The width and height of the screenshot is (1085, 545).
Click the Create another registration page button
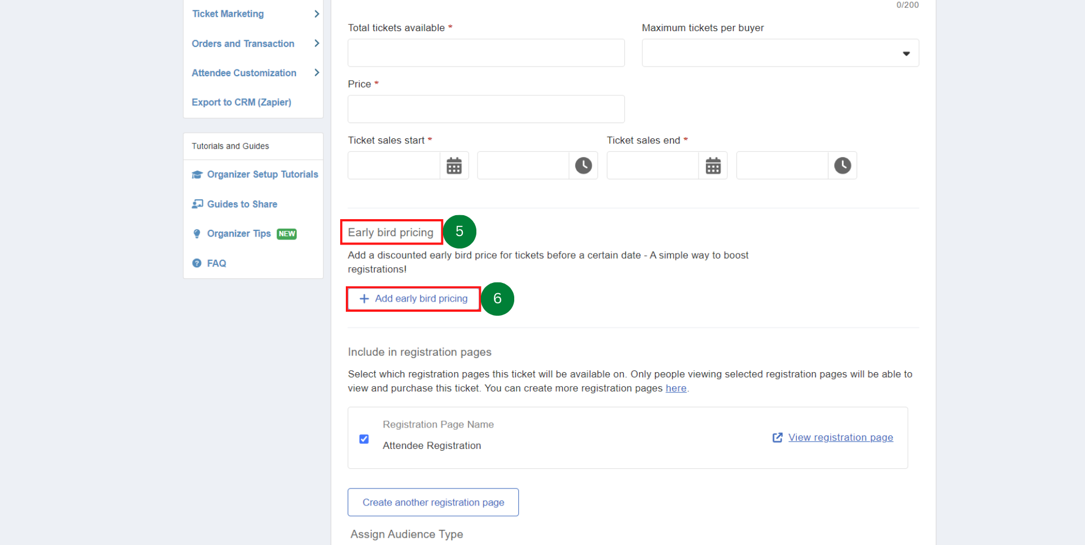click(433, 502)
